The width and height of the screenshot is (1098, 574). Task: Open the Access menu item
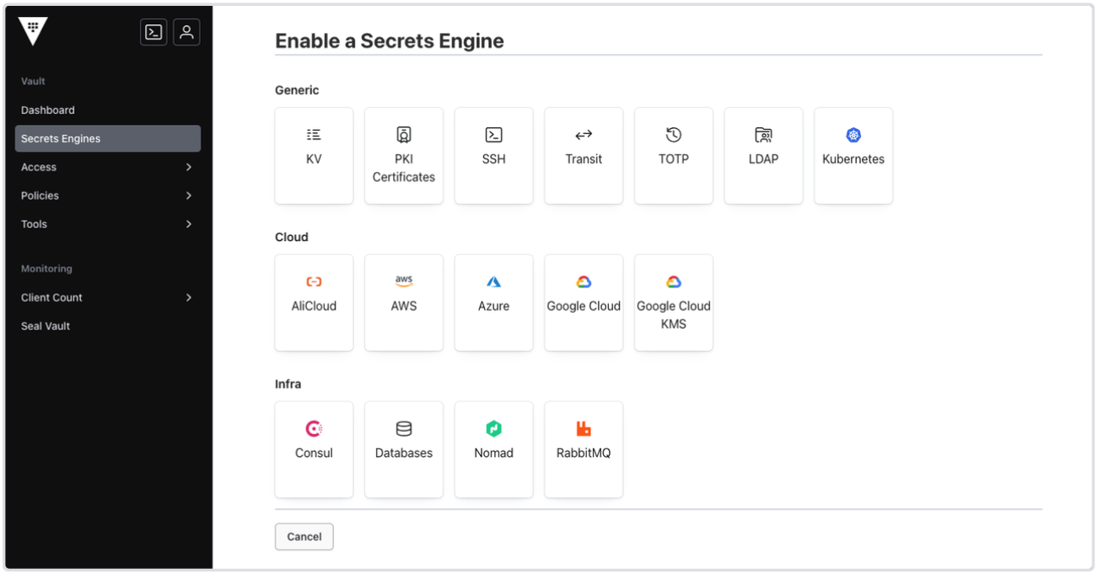coord(108,167)
